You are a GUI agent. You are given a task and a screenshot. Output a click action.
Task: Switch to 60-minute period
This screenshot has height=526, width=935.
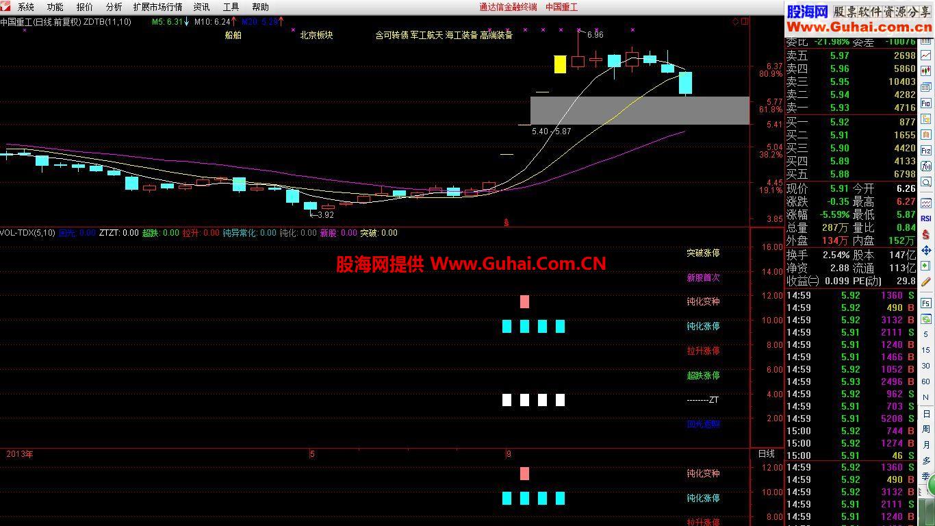click(926, 382)
